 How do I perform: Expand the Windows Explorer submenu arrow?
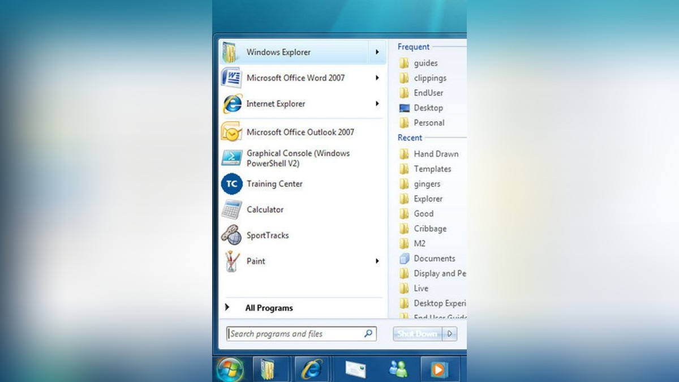[377, 51]
